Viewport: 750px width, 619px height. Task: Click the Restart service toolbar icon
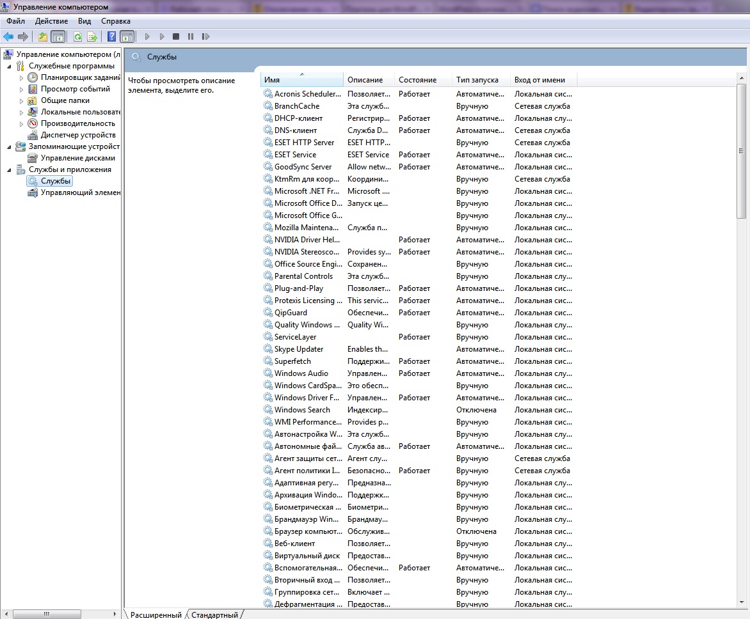205,36
